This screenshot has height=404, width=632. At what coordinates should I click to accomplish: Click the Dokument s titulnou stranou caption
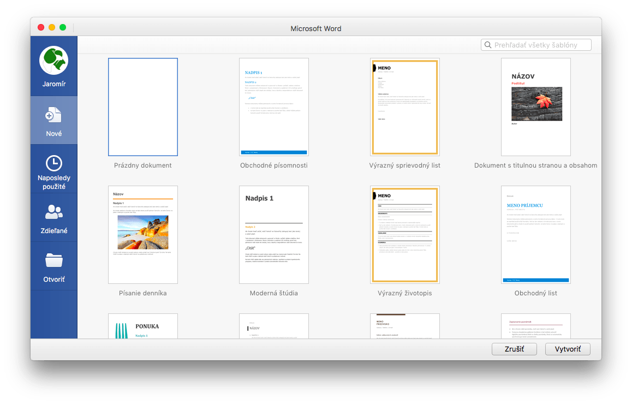[x=535, y=165]
